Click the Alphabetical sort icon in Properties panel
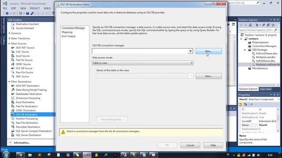Screen dimensions: 282x158 (246, 104)
